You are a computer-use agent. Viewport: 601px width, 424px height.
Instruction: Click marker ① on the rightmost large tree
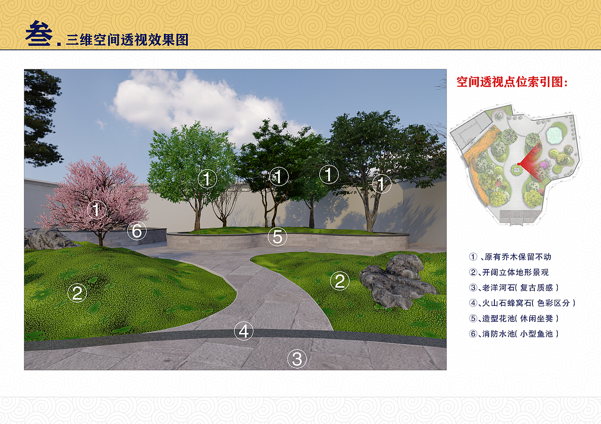coord(381,184)
